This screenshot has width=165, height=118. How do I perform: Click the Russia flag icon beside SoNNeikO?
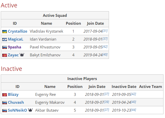point(5,111)
